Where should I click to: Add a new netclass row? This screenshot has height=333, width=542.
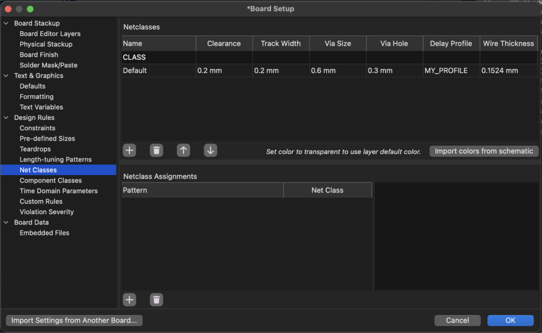[x=129, y=150]
